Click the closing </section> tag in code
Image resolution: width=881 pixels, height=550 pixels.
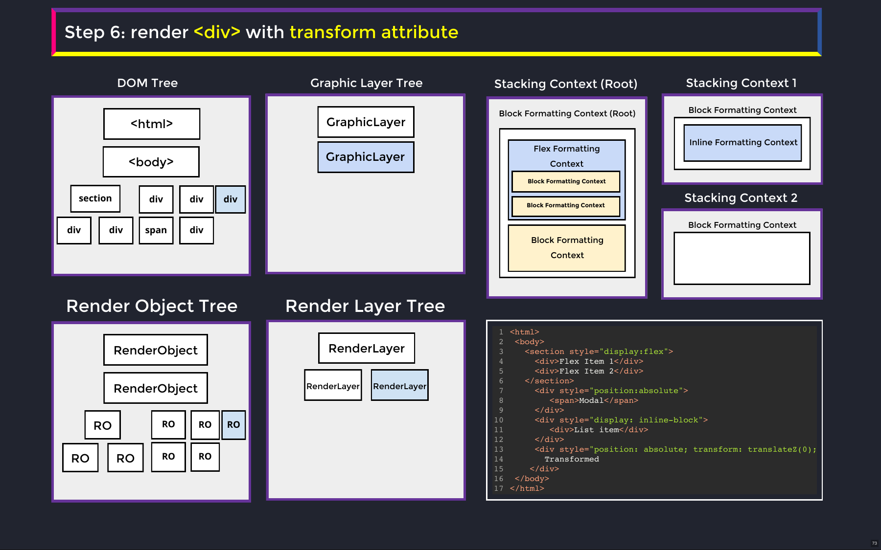[x=549, y=381]
